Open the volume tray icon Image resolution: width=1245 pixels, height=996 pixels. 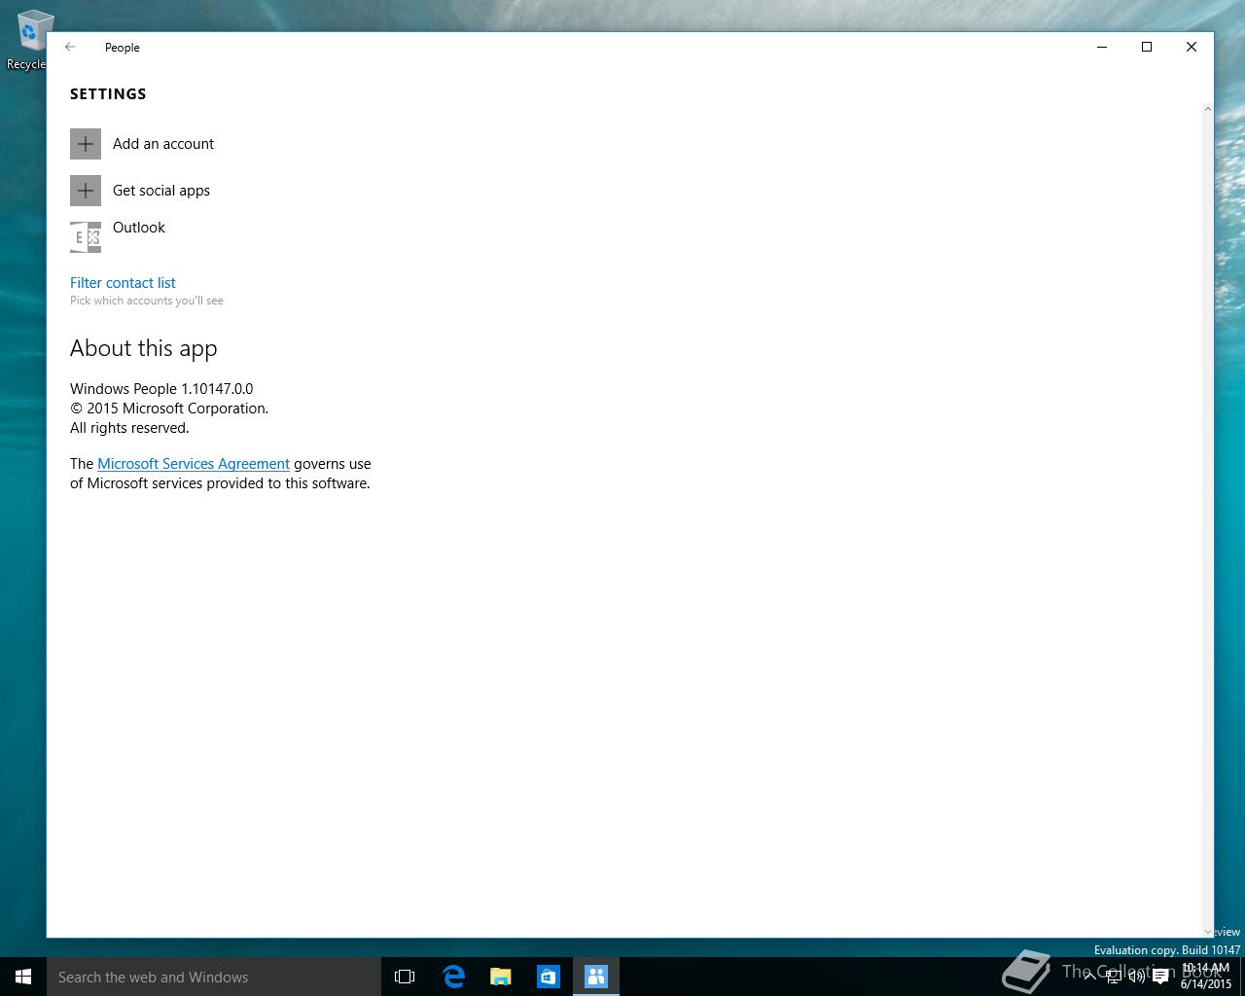pos(1137,977)
